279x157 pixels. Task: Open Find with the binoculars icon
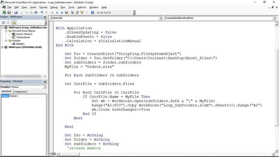coord(36,13)
